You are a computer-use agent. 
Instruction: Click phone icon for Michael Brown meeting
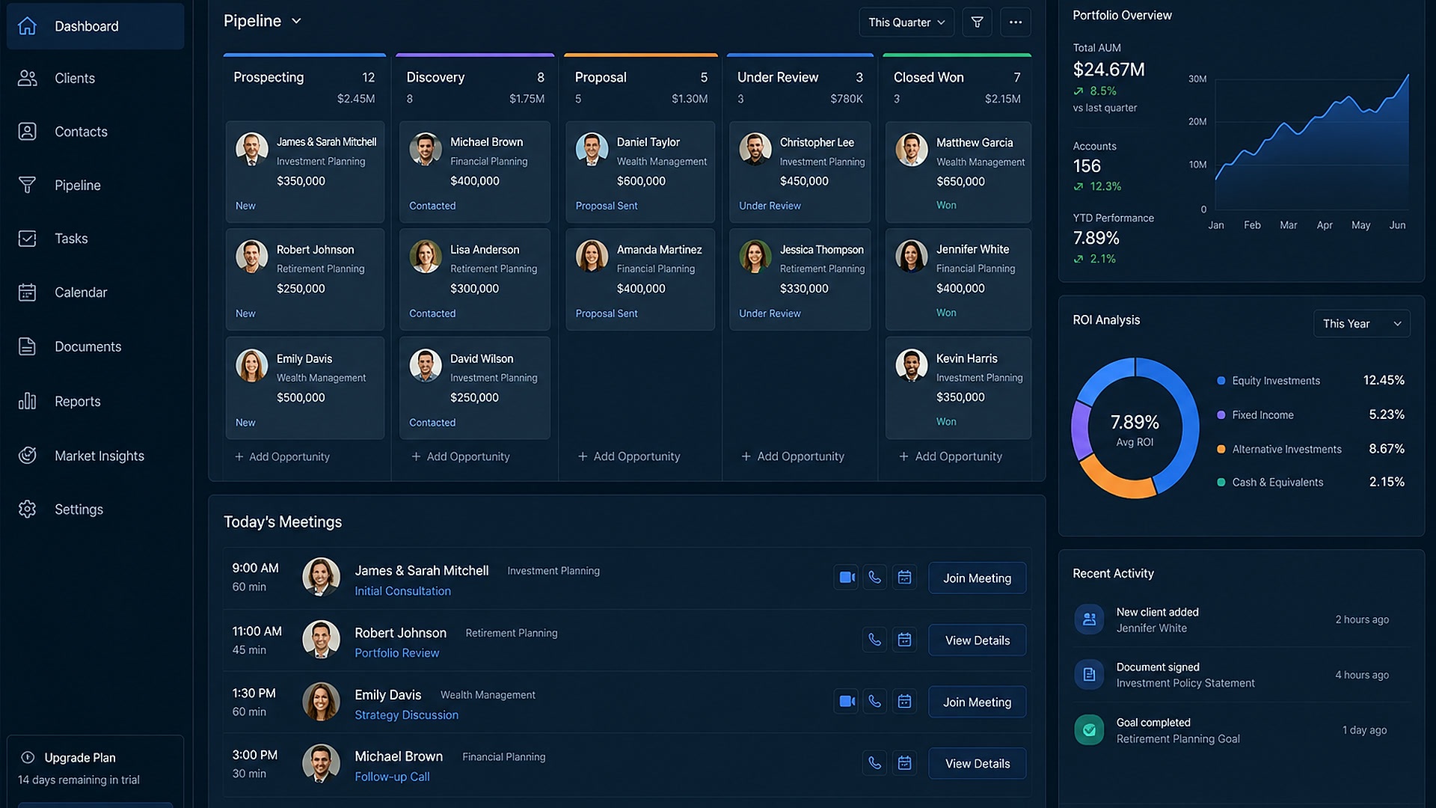(874, 763)
